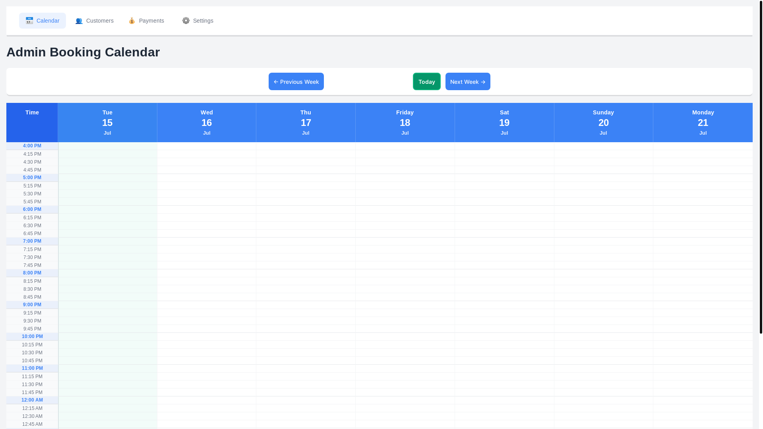
Task: Click the 11:00 PM time label
Action: tap(32, 368)
